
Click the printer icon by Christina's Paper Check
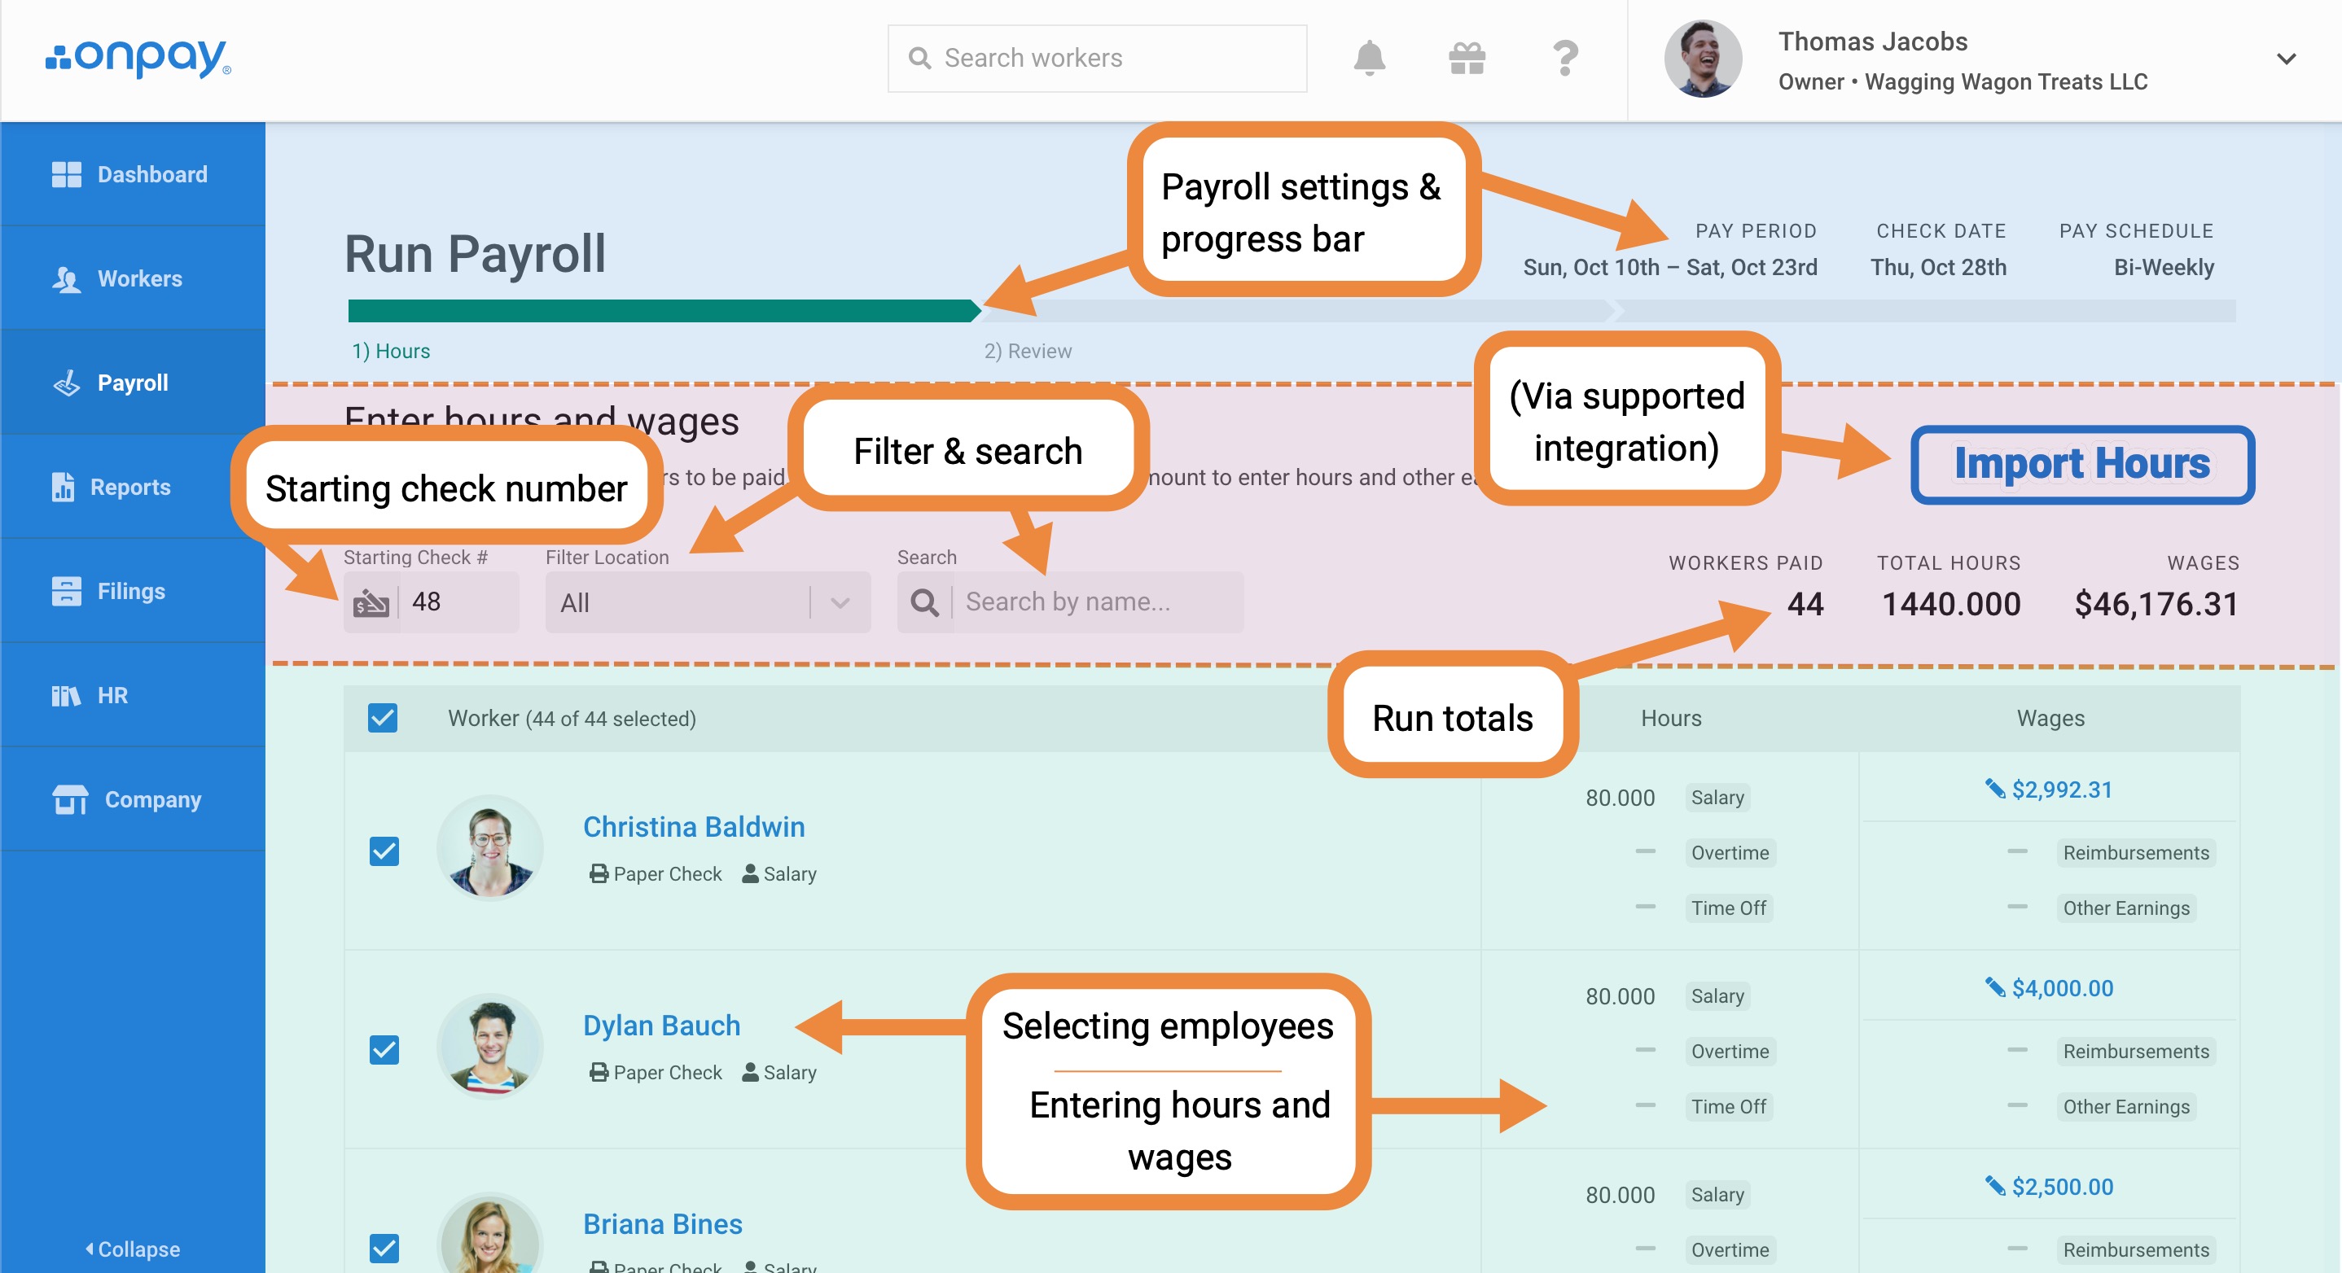(x=599, y=874)
